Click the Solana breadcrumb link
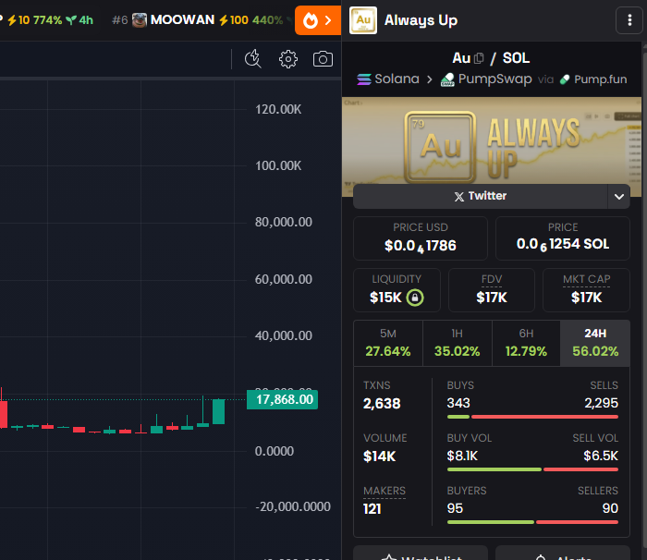647x560 pixels. [397, 79]
